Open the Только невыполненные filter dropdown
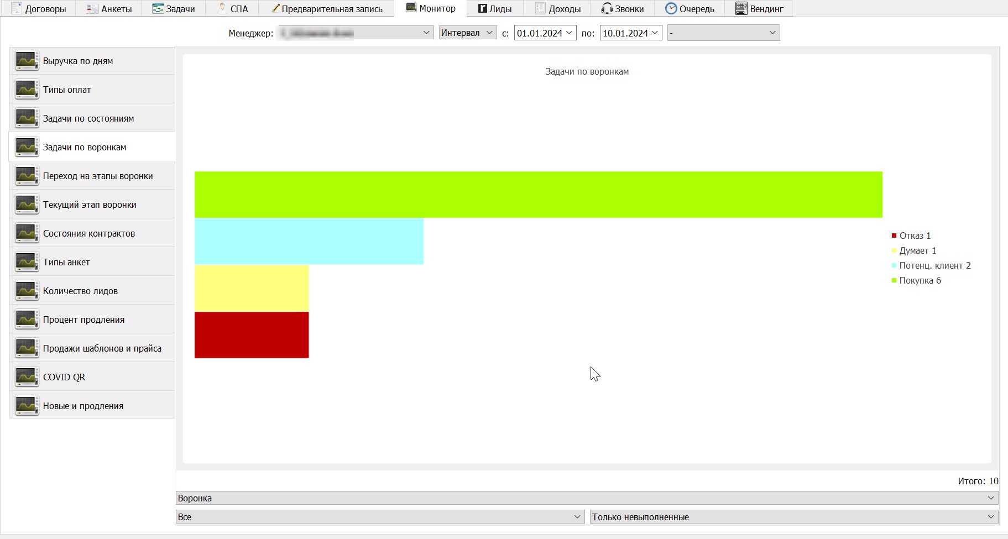 click(x=794, y=517)
